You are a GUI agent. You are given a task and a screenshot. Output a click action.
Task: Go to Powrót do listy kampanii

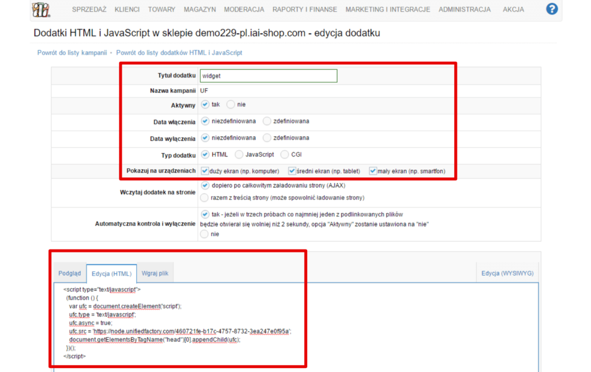(72, 53)
